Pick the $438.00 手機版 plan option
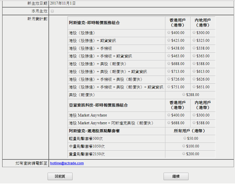The width and height of the screenshot is (235, 184). click(169, 48)
